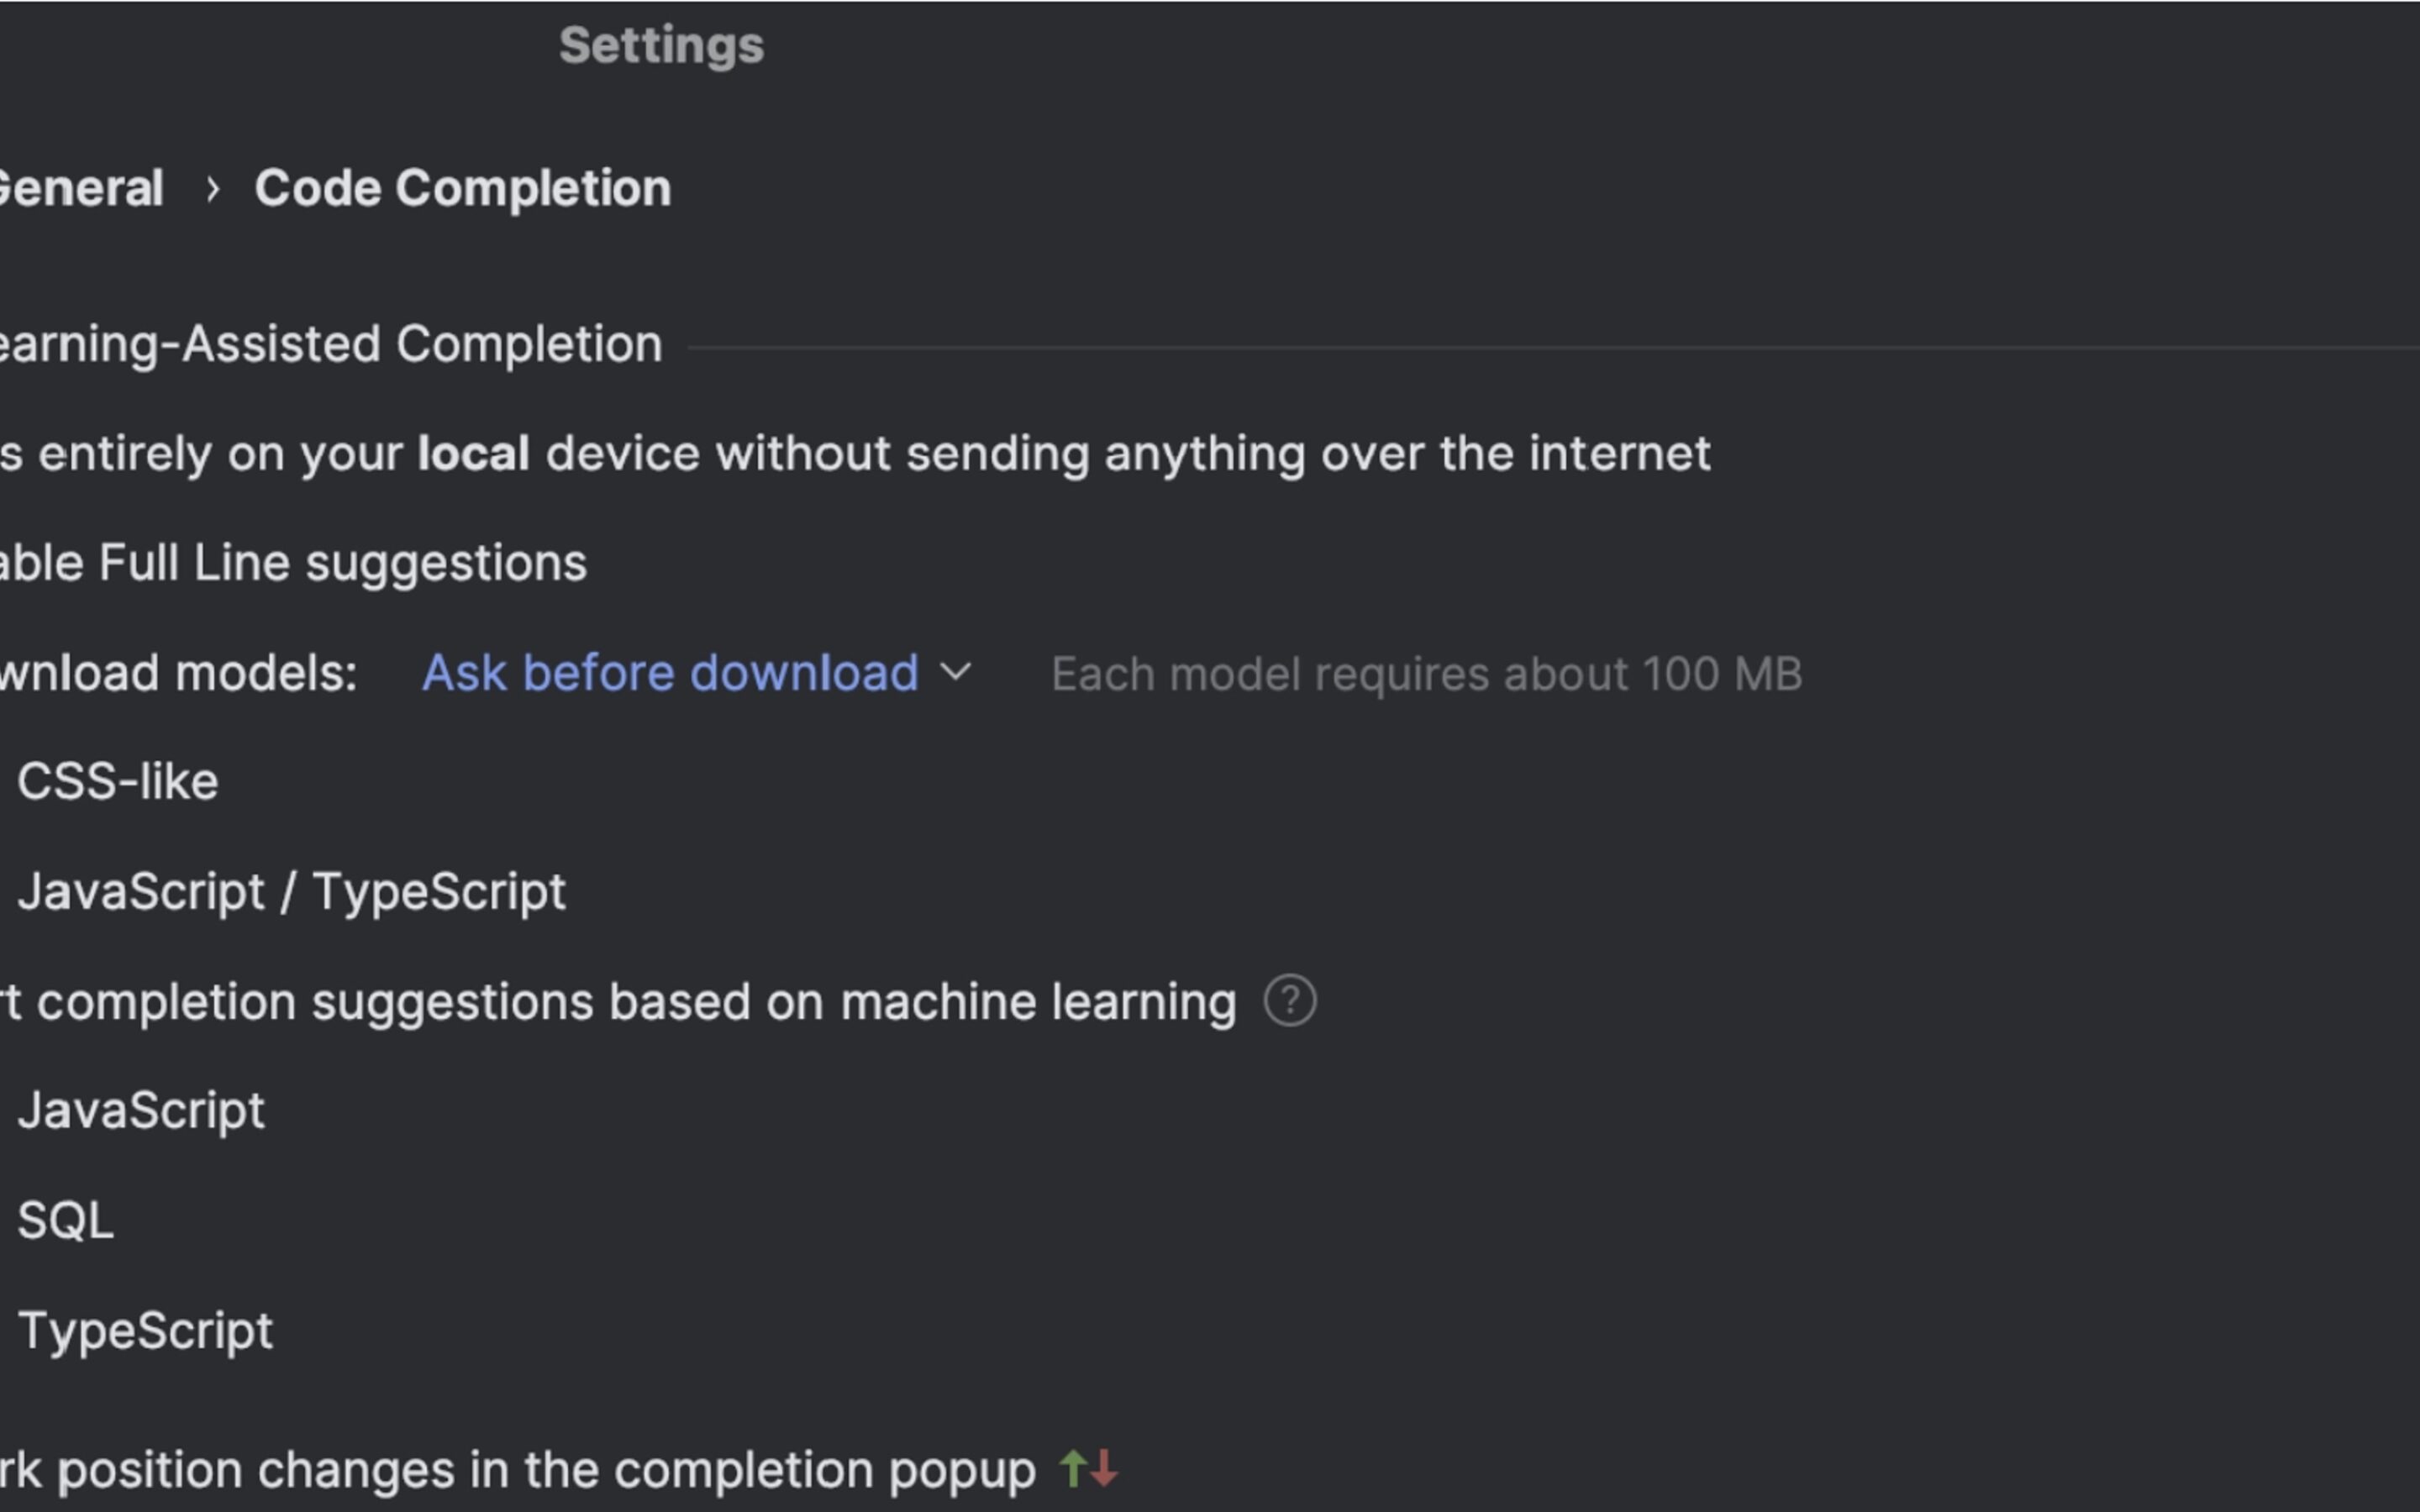
Task: Toggle TypeScript under machine learning sorting
Action: coord(145,1331)
